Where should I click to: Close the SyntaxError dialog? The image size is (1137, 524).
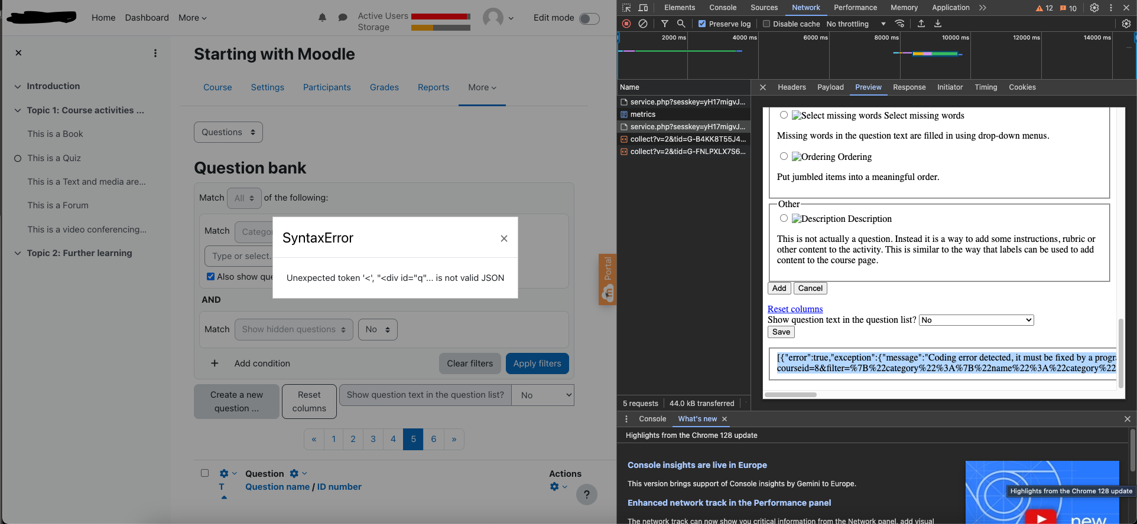[x=504, y=238]
